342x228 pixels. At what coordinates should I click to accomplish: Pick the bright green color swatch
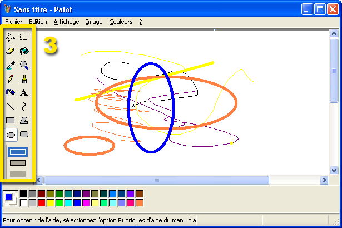tap(59, 202)
